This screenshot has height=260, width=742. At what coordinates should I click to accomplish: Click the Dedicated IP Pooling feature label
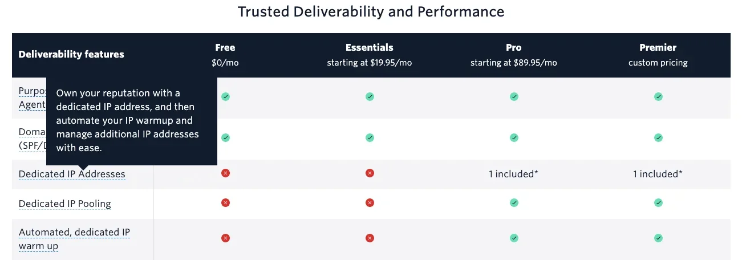(x=65, y=204)
